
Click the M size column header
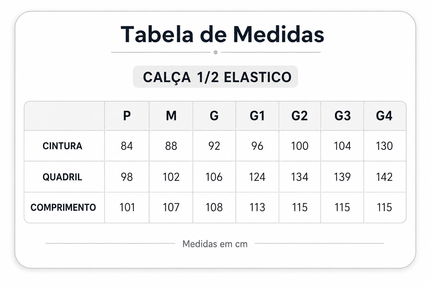pyautogui.click(x=171, y=116)
